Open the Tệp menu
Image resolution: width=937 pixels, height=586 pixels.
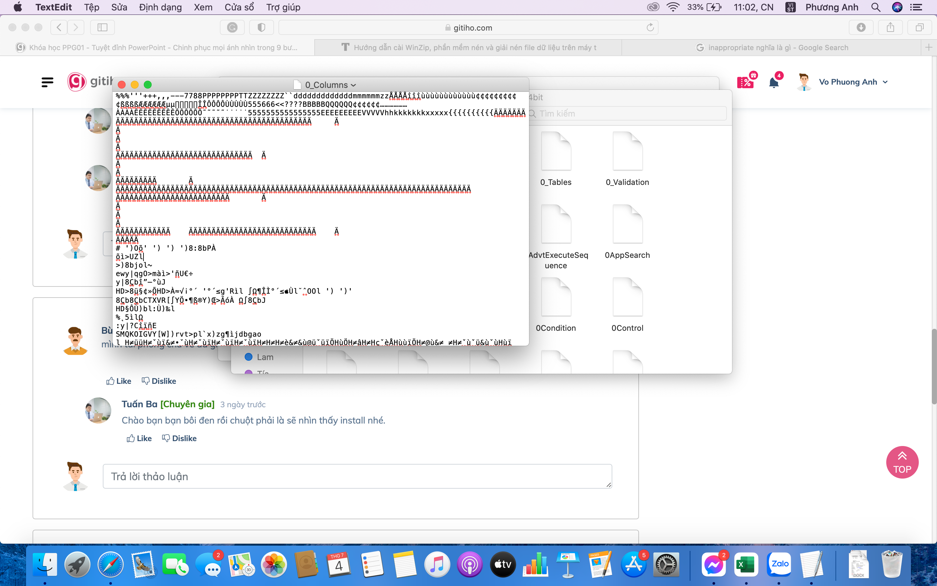[92, 7]
